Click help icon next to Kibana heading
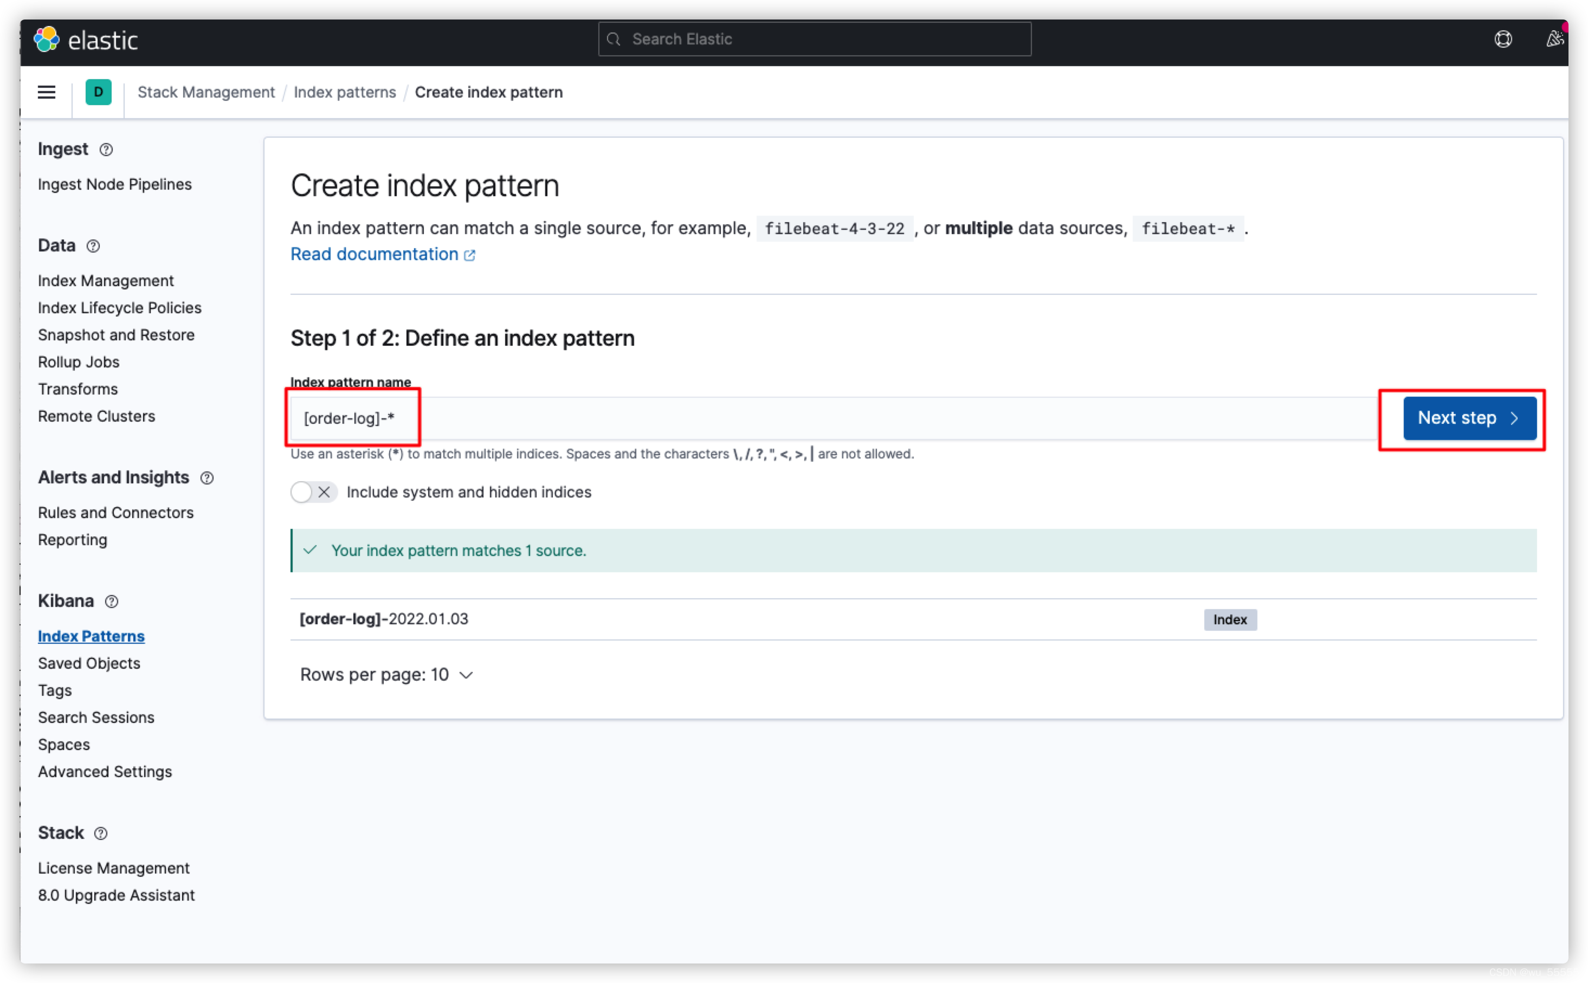 [x=112, y=602]
